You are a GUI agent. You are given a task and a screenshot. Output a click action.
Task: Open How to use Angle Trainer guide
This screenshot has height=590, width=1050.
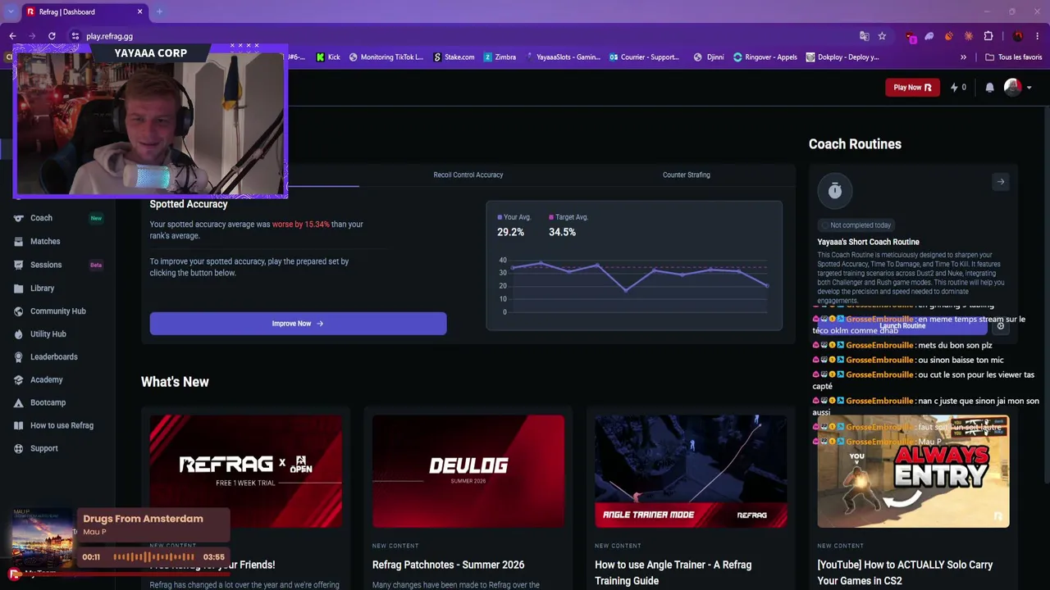click(673, 573)
